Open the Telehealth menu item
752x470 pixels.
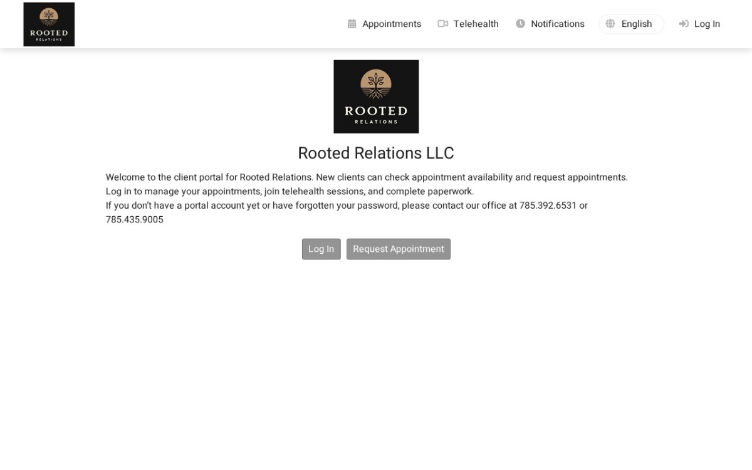468,24
